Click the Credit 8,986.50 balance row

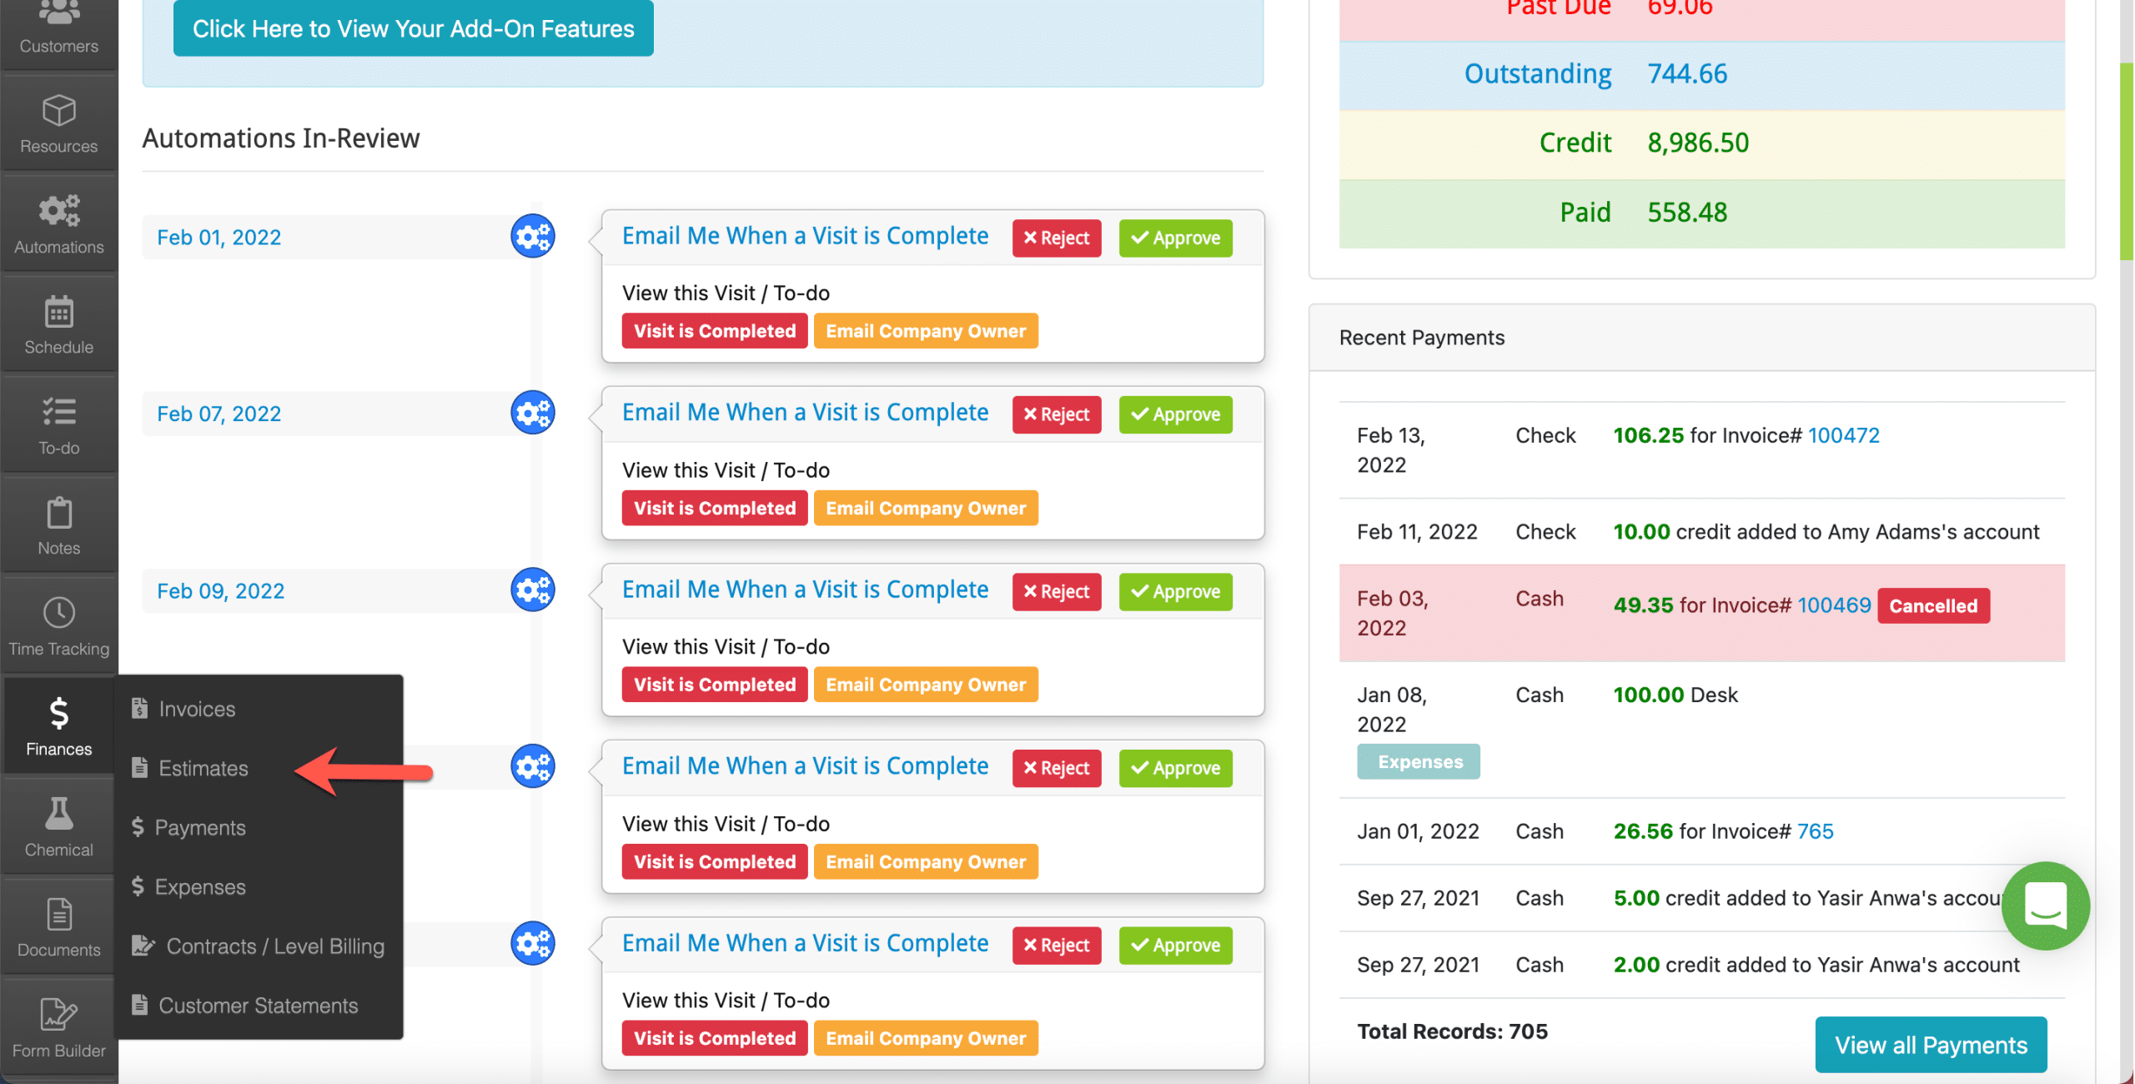click(x=1701, y=143)
